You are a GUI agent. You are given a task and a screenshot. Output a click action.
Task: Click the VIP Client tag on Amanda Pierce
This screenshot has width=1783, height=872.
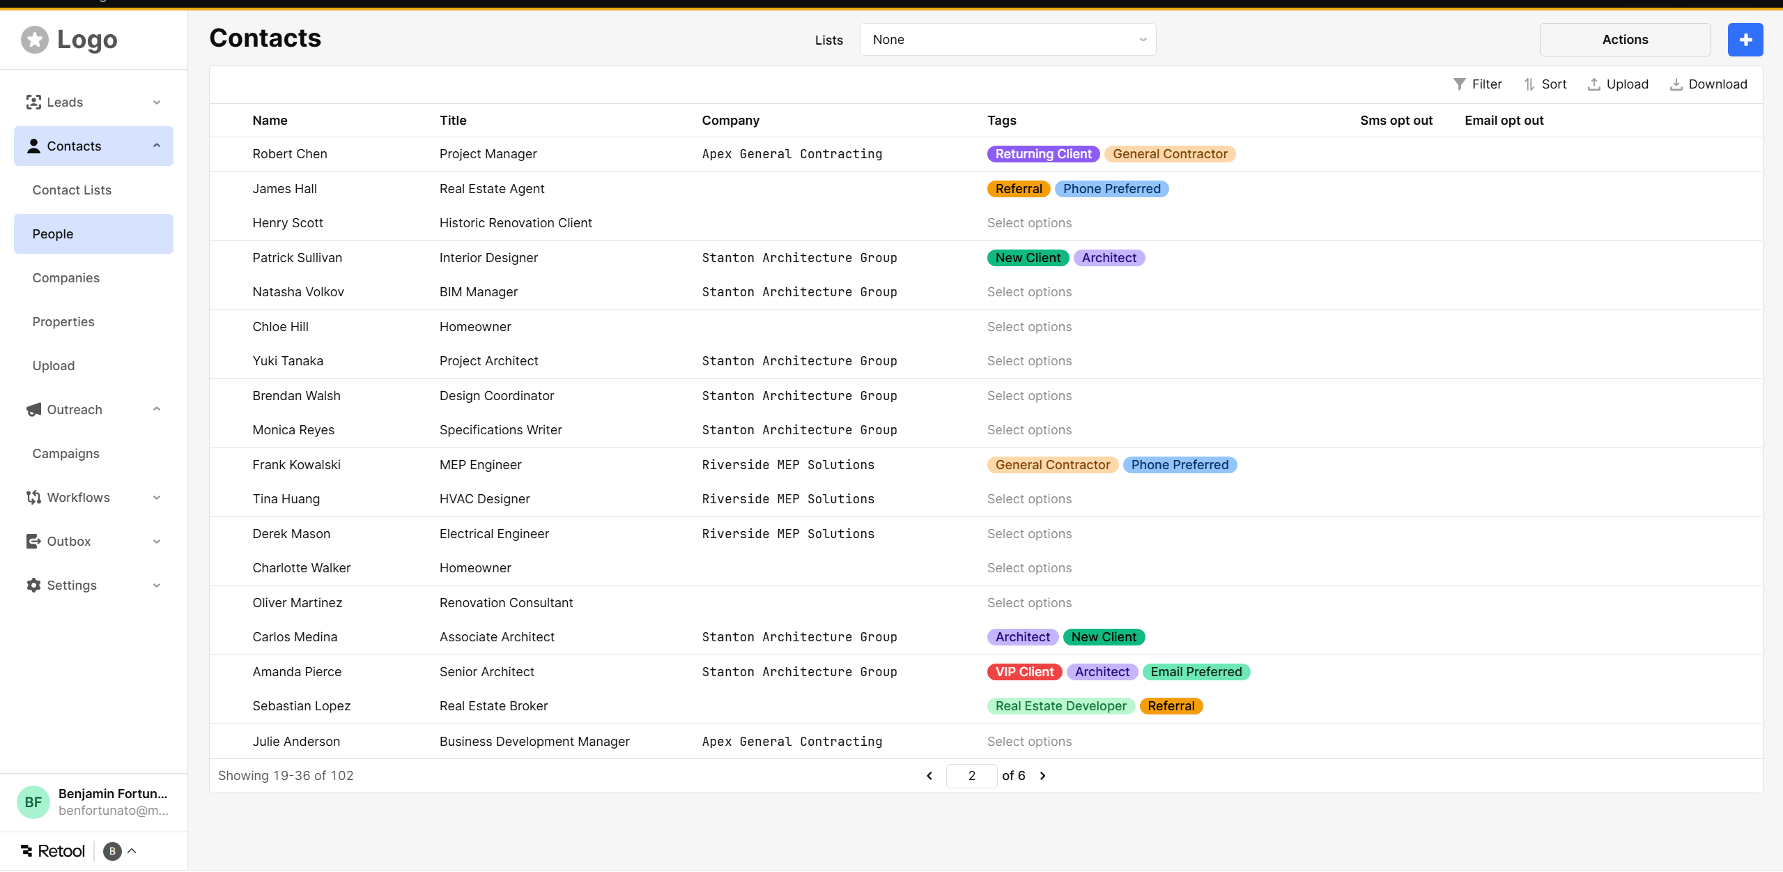[1024, 672]
